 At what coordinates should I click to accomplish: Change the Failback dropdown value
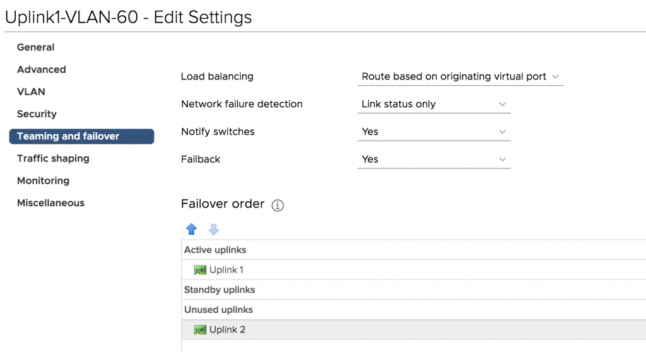click(x=434, y=160)
